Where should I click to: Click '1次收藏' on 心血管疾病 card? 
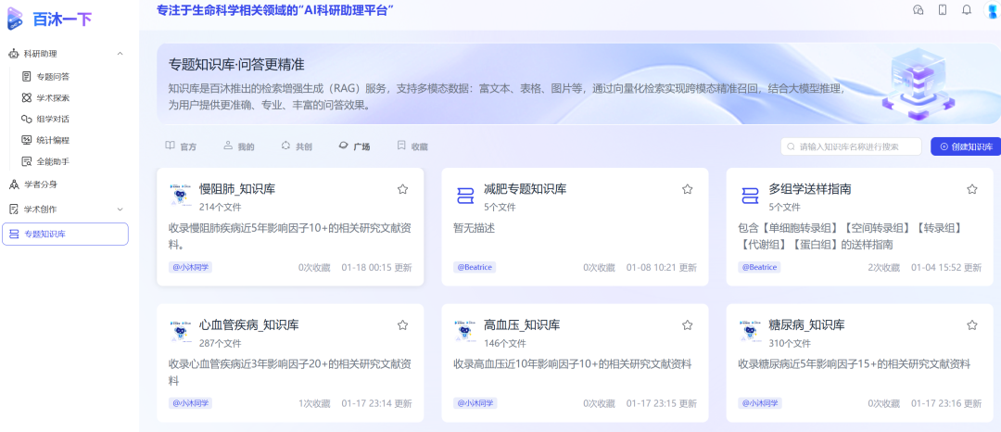314,403
